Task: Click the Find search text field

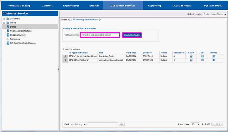Action: [103, 124]
